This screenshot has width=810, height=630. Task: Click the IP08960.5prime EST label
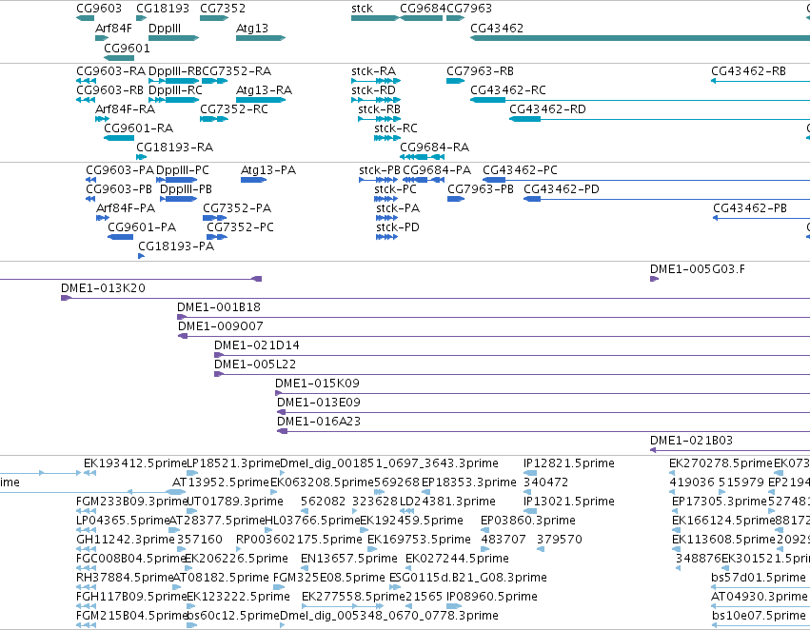(492, 597)
